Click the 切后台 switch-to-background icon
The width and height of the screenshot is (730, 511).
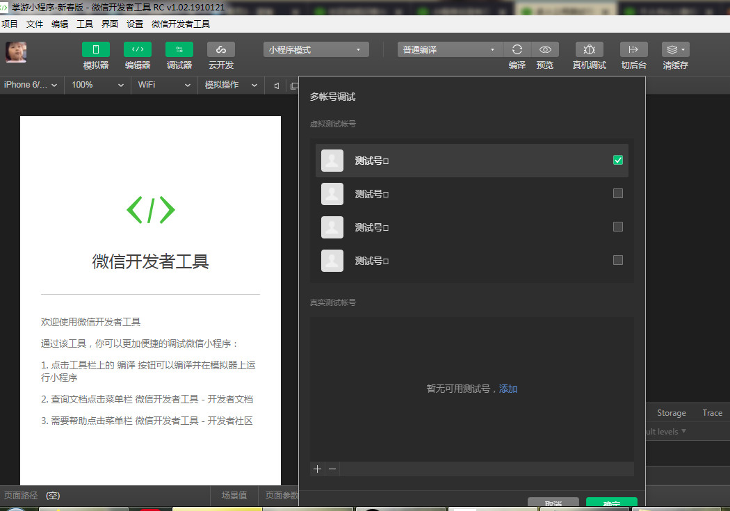[x=633, y=49]
